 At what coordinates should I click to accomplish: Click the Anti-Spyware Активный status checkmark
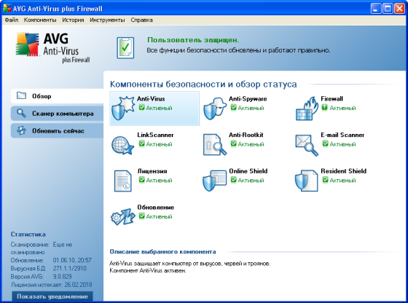233,107
